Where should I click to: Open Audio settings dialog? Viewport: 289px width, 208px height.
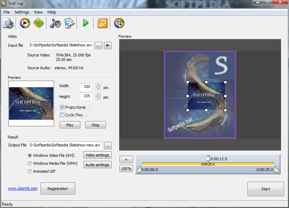[97, 165]
